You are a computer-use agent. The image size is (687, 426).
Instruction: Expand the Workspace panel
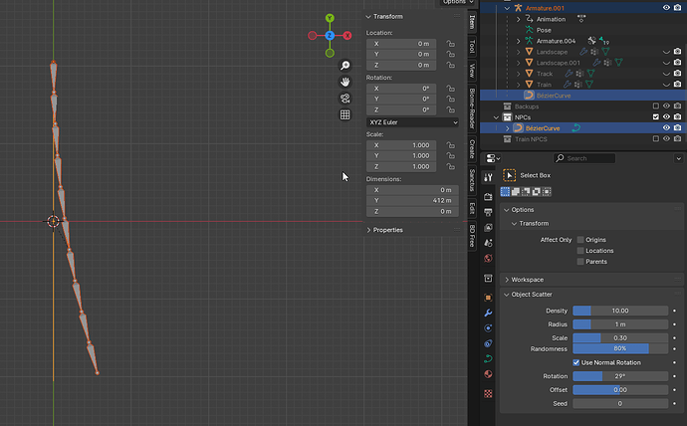point(507,280)
